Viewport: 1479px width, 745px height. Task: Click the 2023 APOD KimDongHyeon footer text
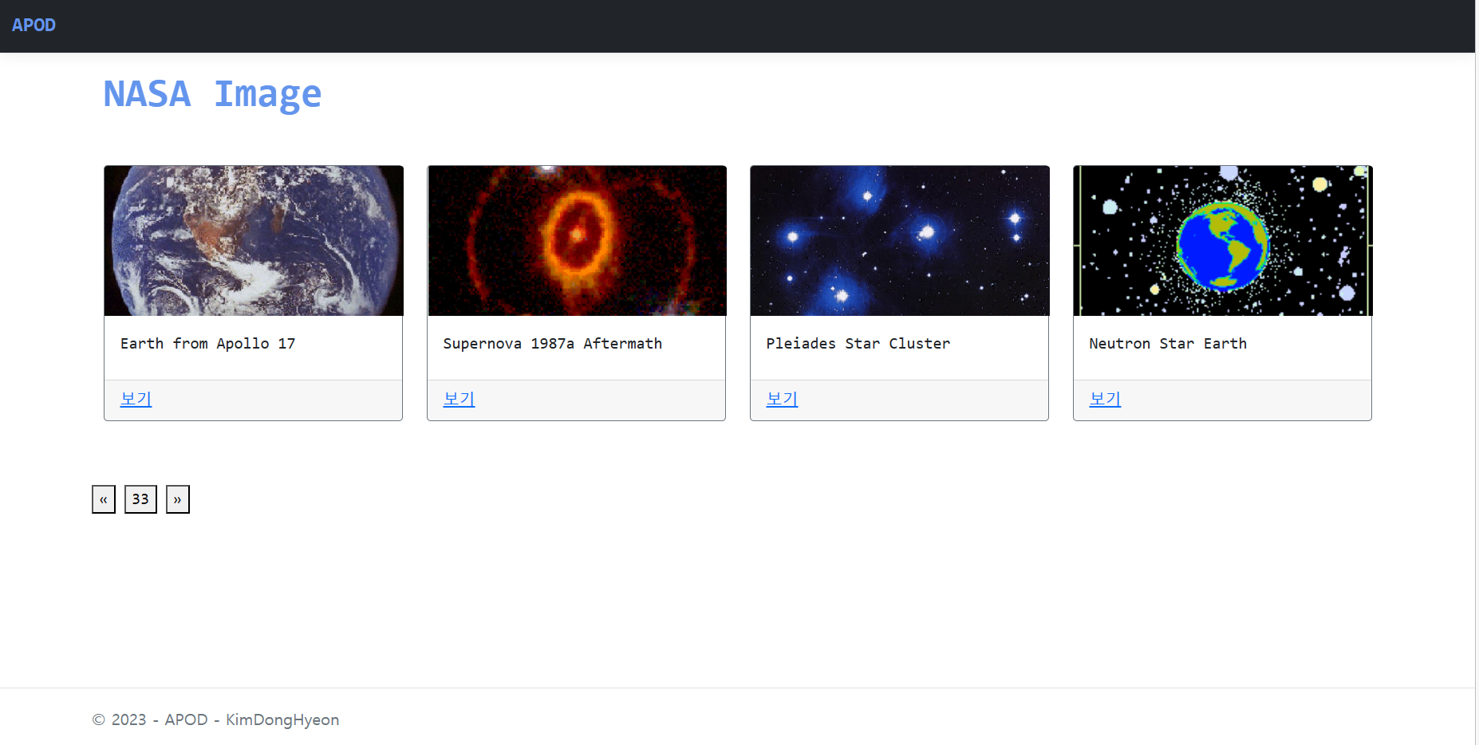pyautogui.click(x=215, y=719)
